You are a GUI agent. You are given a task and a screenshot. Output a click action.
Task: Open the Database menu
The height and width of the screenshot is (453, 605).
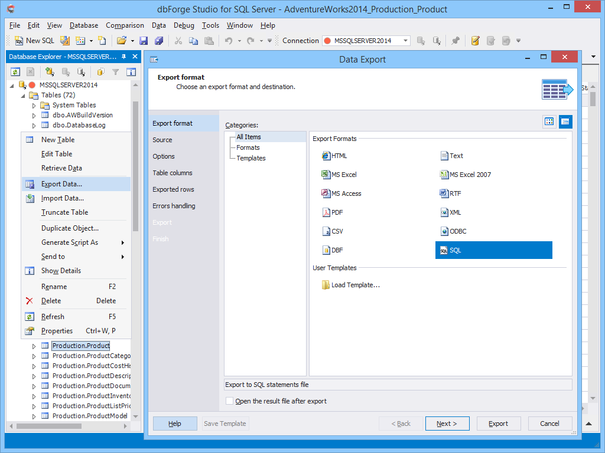coord(84,25)
